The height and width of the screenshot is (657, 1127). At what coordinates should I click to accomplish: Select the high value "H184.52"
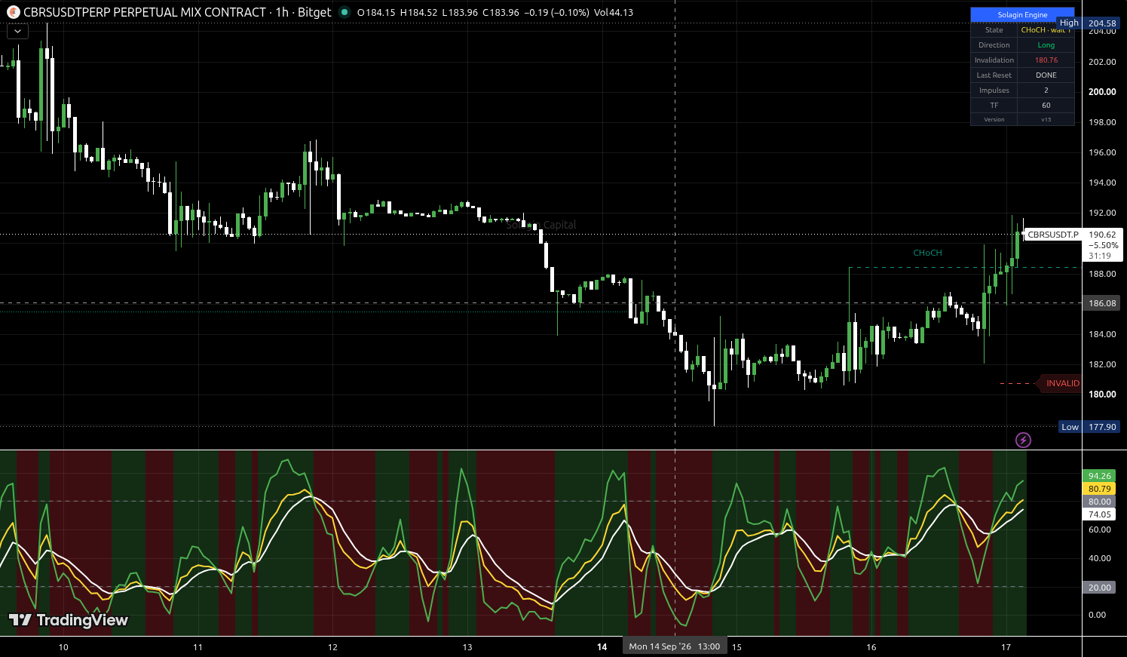tap(419, 13)
